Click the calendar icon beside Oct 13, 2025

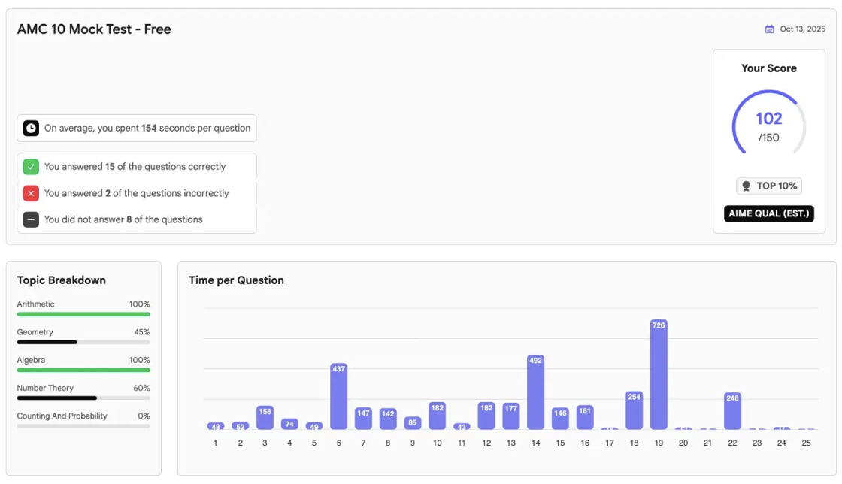tap(769, 29)
